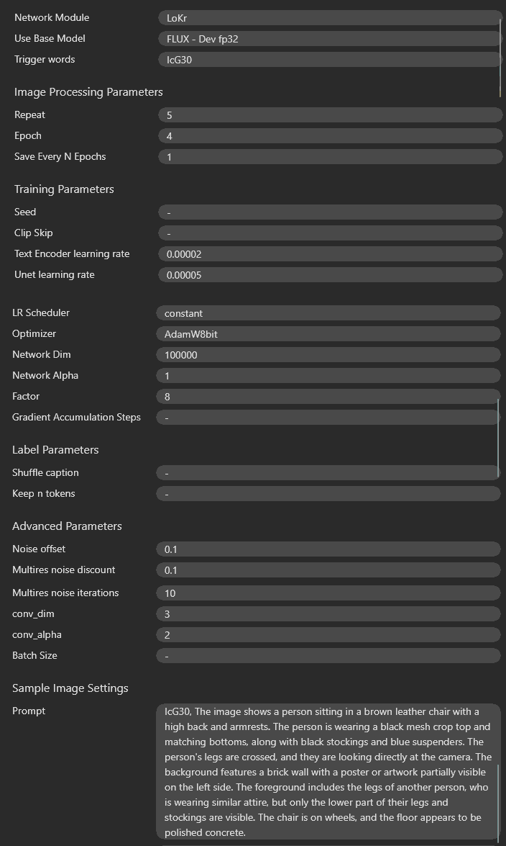Select the Clip Skip field
This screenshot has width=506, height=846.
(330, 233)
